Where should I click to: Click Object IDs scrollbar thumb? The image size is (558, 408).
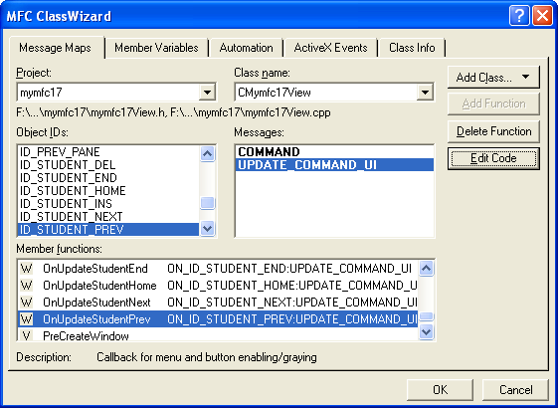[x=208, y=203]
